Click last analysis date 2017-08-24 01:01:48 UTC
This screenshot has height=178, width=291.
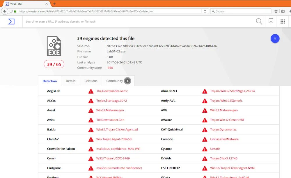tap(124, 62)
